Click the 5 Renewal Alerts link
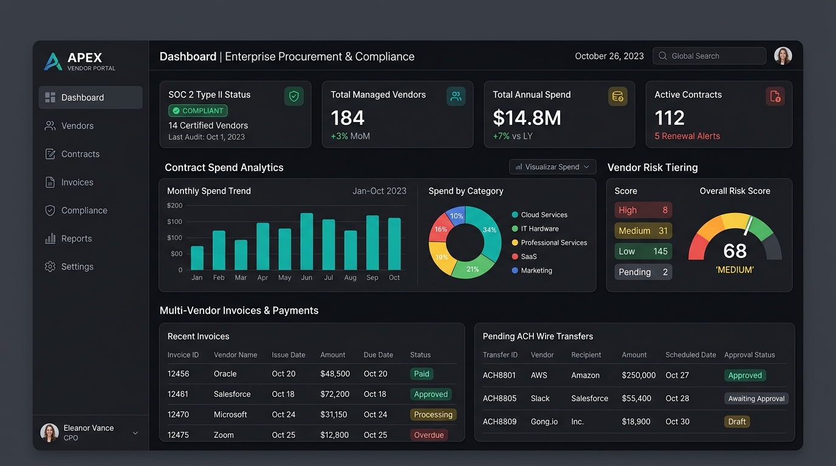Viewport: 836px width, 466px height. [687, 136]
